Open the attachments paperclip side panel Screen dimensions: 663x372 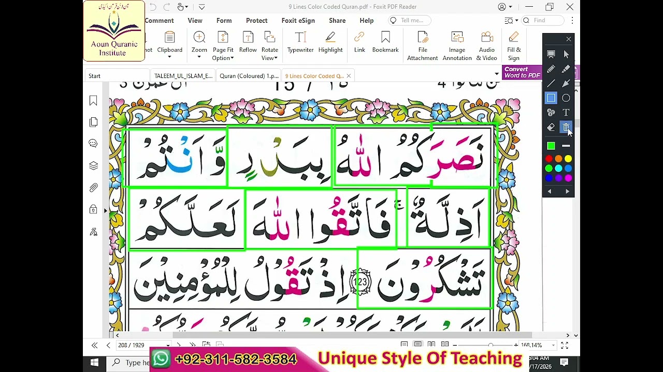pyautogui.click(x=93, y=188)
